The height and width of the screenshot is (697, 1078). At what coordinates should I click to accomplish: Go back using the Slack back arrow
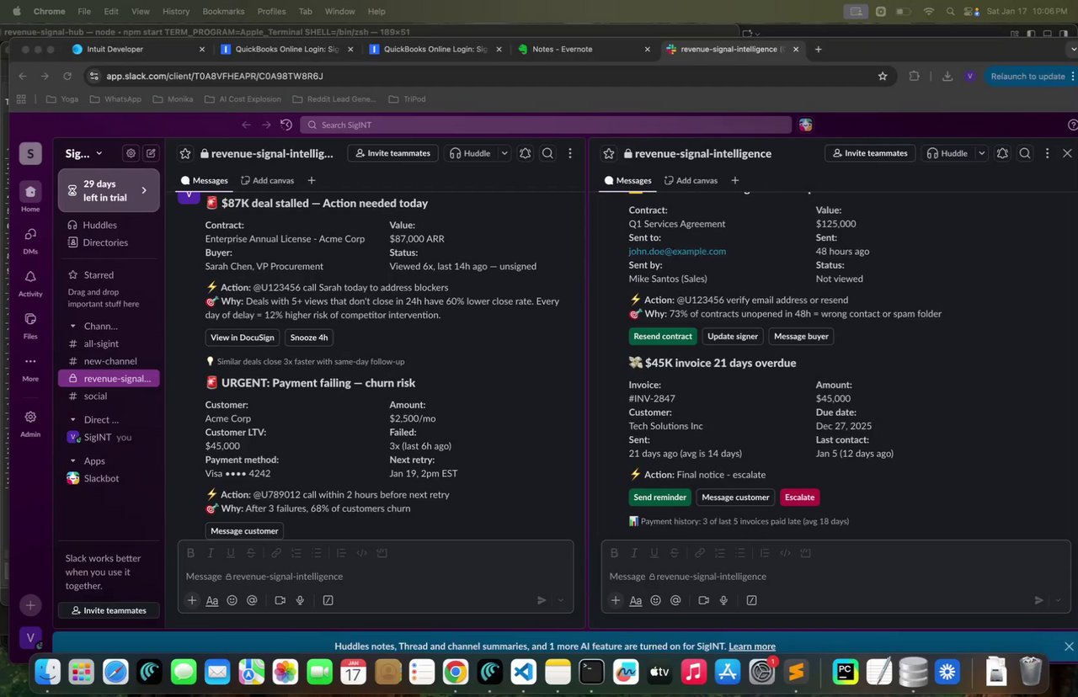coord(246,125)
